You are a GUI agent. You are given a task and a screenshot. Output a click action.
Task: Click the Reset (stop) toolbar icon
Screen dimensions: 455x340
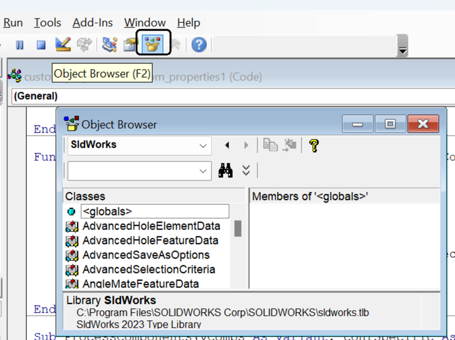41,45
